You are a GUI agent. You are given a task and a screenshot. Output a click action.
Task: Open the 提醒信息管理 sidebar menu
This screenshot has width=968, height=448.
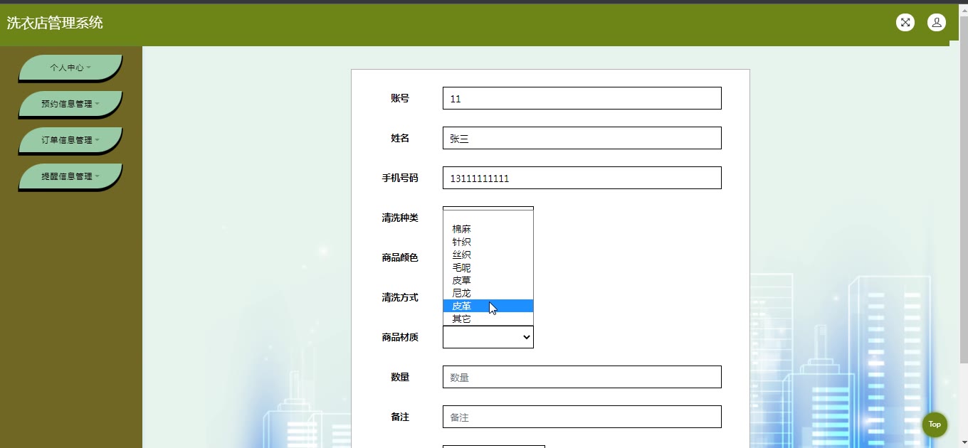pos(70,176)
